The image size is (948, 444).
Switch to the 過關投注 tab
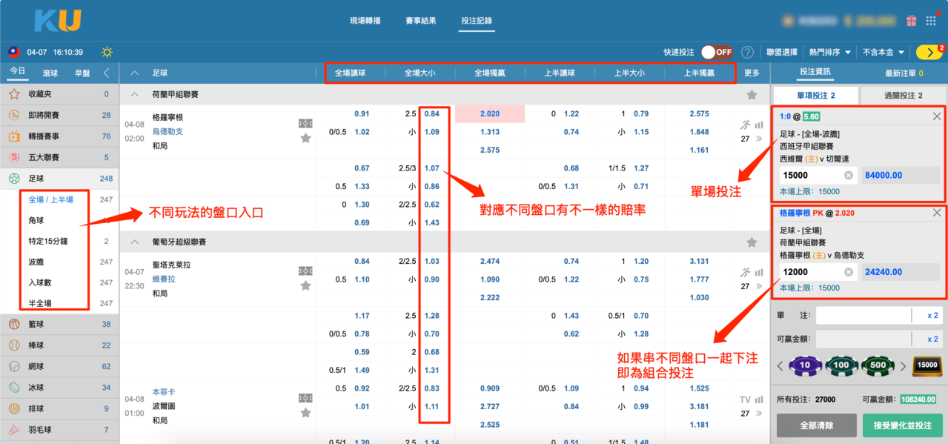(x=903, y=96)
